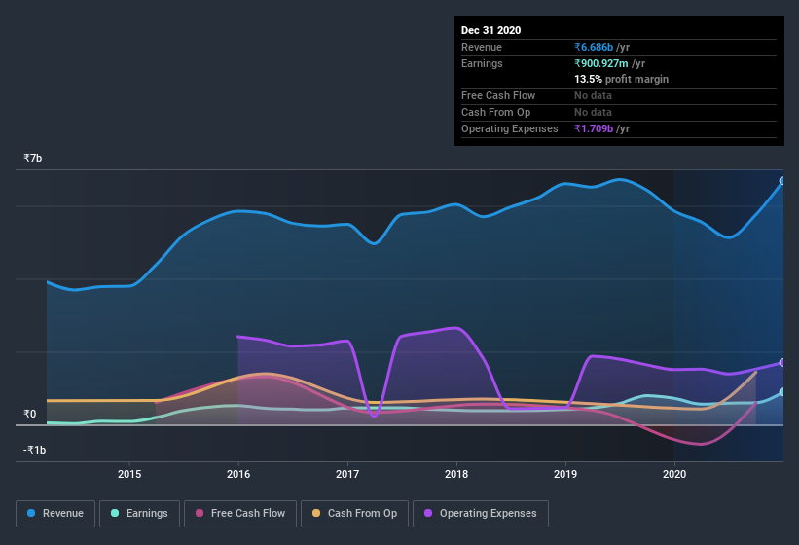Click the 2019 x-axis label
This screenshot has width=799, height=545.
(x=565, y=474)
